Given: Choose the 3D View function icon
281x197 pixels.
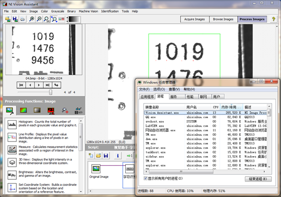Looking at the screenshot, I should 12,162.
